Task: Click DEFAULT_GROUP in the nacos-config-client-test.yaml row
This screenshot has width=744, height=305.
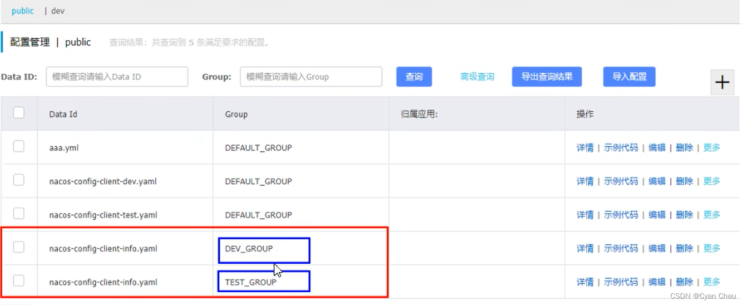Action: 258,215
